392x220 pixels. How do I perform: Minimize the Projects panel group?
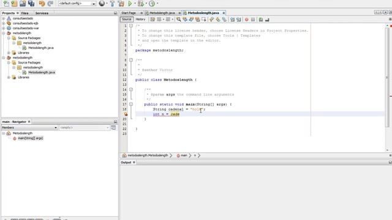click(x=115, y=13)
